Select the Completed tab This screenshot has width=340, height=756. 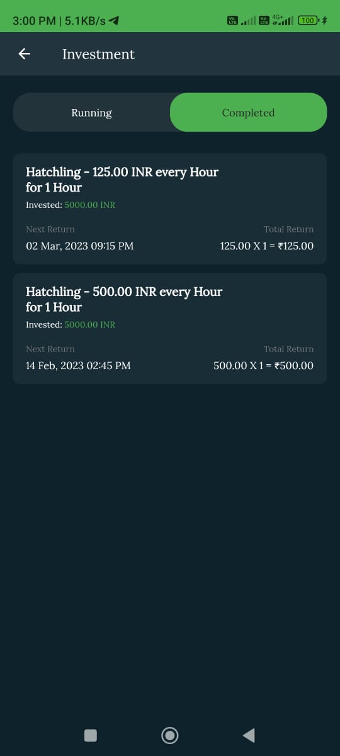[248, 113]
